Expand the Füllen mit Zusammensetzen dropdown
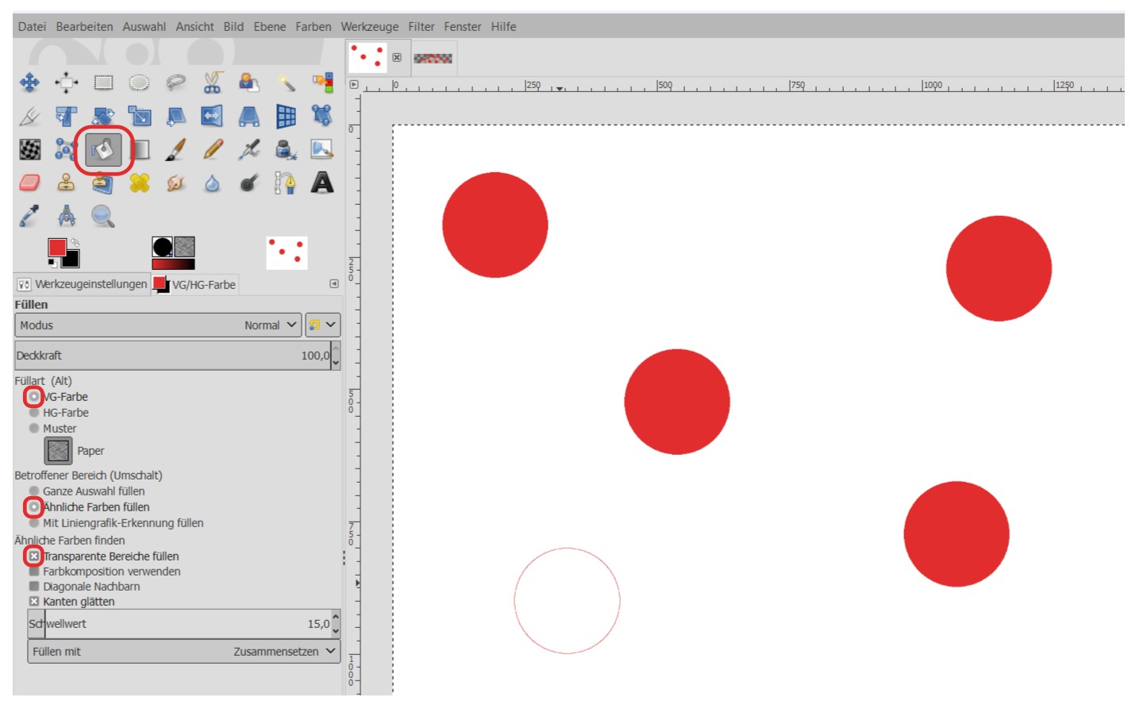Image resolution: width=1143 pixels, height=728 pixels. click(184, 652)
